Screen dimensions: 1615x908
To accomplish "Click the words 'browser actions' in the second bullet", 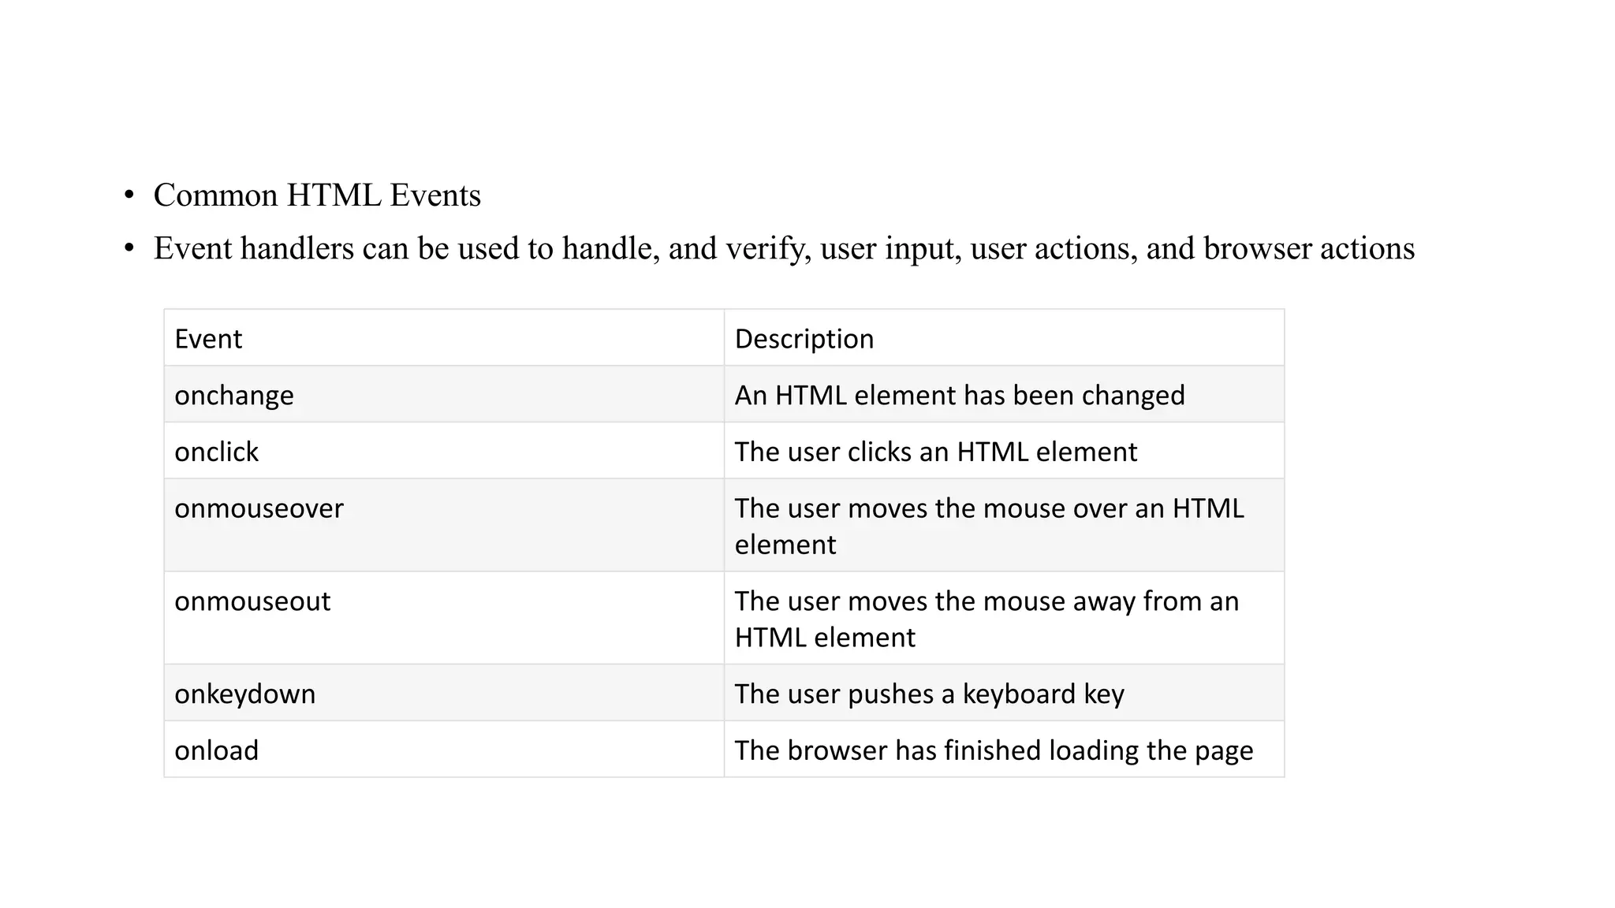I will pos(1308,248).
